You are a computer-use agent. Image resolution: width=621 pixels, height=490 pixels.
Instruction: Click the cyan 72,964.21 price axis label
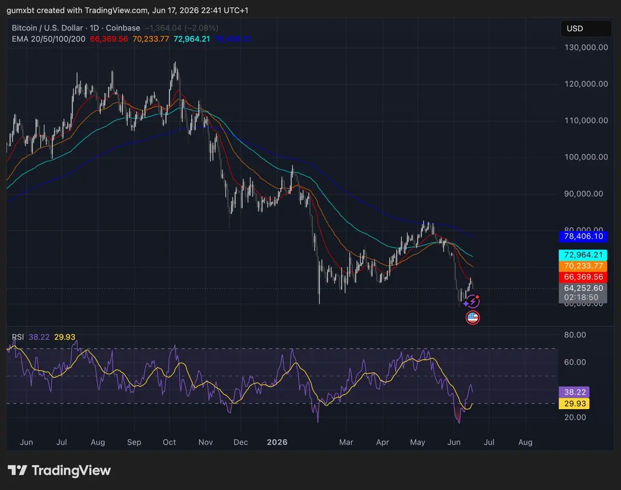583,255
